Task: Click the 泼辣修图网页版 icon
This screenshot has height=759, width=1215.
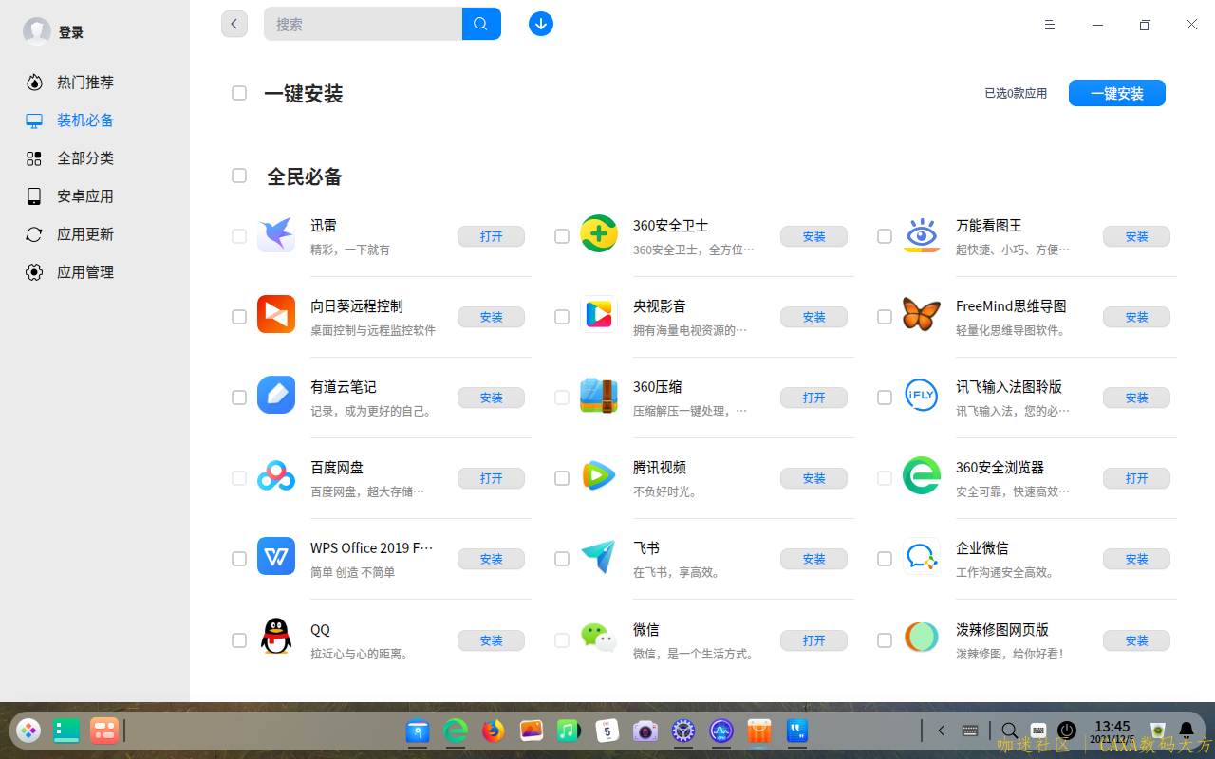Action: (922, 638)
